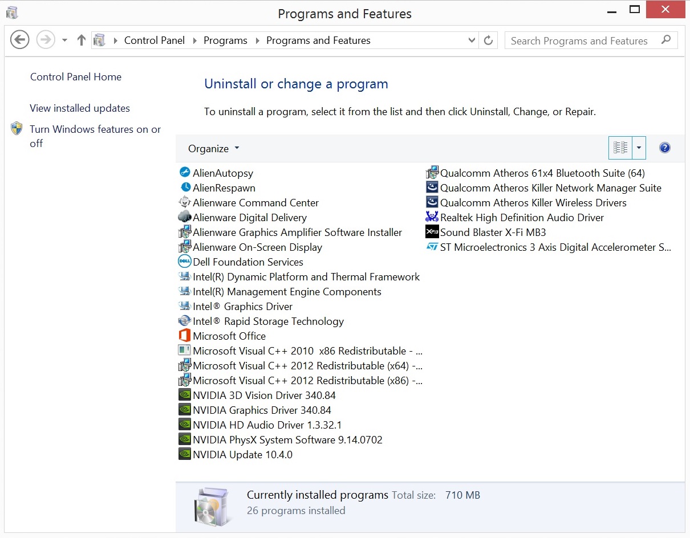Click the NVIDIA PhysX System Software icon
The height and width of the screenshot is (538, 690).
click(184, 439)
